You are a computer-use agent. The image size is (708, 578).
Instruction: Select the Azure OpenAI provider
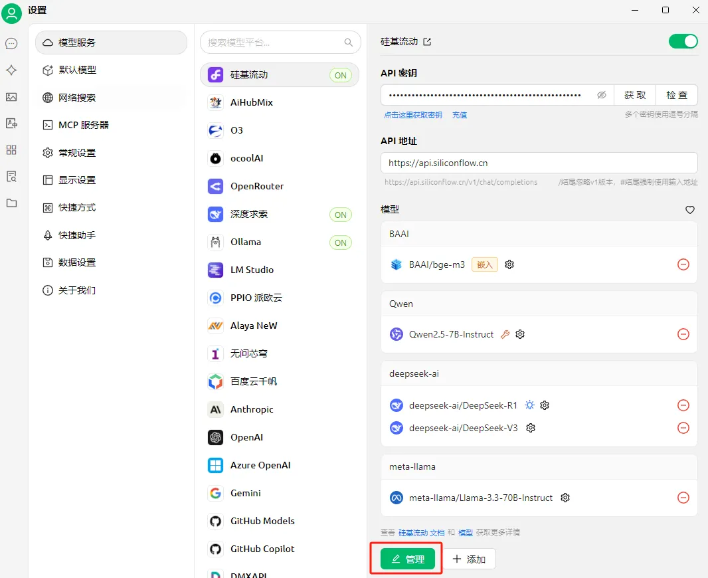280,465
